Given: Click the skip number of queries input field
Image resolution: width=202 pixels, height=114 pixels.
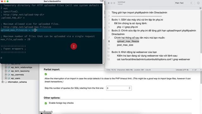Looking at the screenshot, I should click(119, 88).
